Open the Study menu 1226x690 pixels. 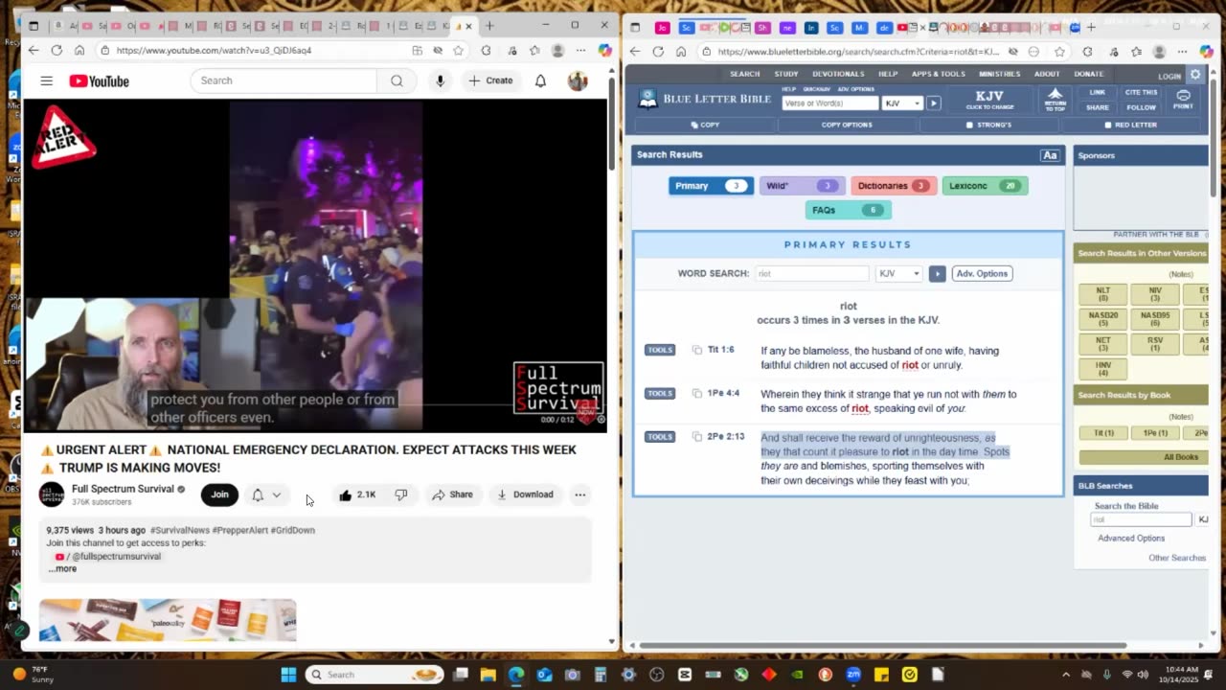(786, 74)
